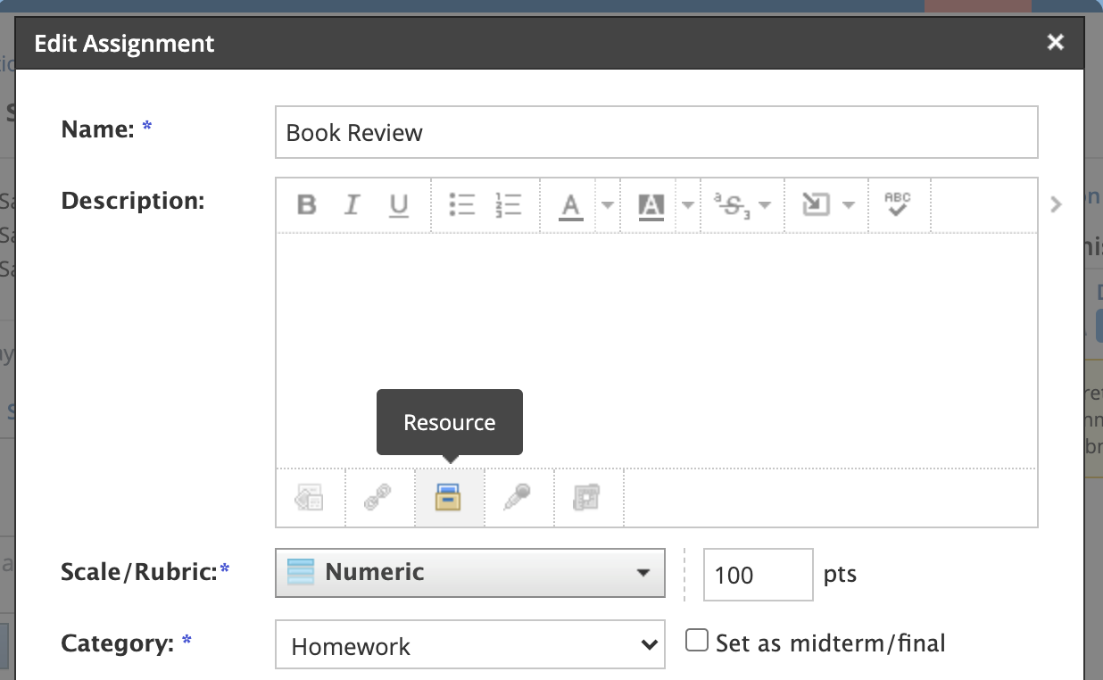1103x680 pixels.
Task: Insert a numbered list
Action: tap(508, 205)
